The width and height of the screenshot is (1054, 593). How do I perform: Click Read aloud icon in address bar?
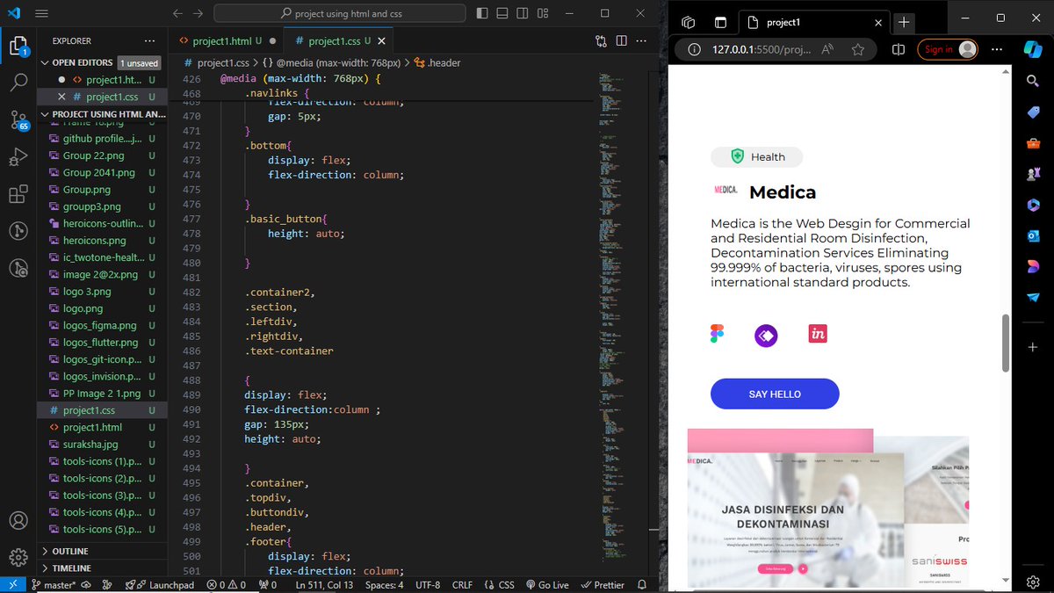point(827,49)
